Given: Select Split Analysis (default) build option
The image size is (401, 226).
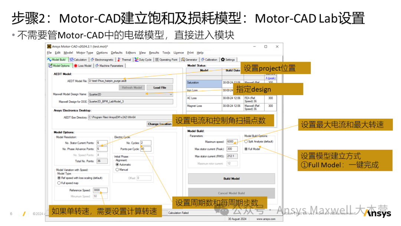Looking at the screenshot, I should click(246, 142).
